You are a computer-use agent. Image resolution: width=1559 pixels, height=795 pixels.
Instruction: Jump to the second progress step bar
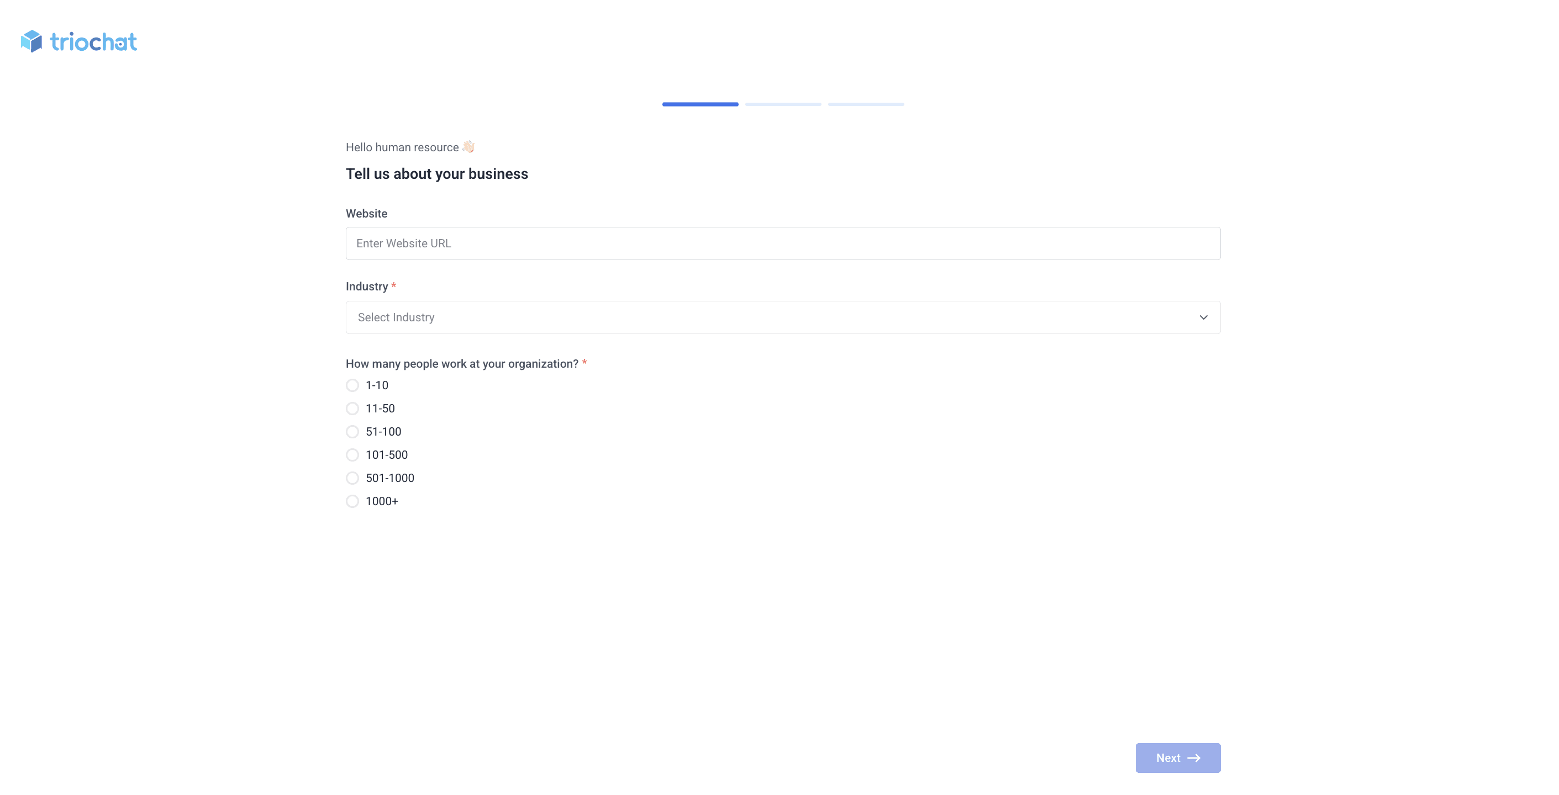point(783,105)
